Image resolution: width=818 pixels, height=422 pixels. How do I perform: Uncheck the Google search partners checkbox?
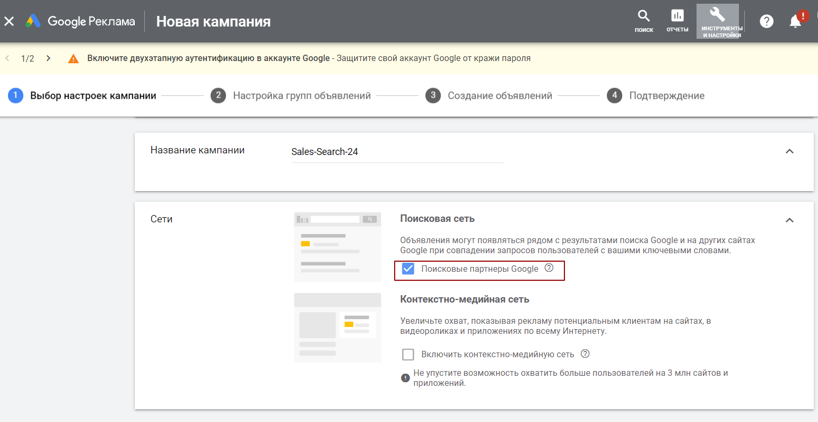(408, 269)
